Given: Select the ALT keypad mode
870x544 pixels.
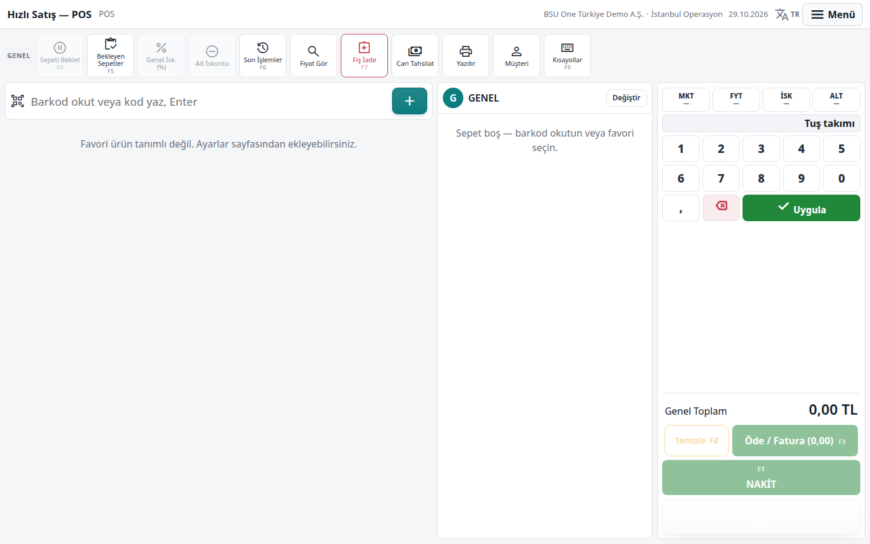Looking at the screenshot, I should tap(836, 100).
